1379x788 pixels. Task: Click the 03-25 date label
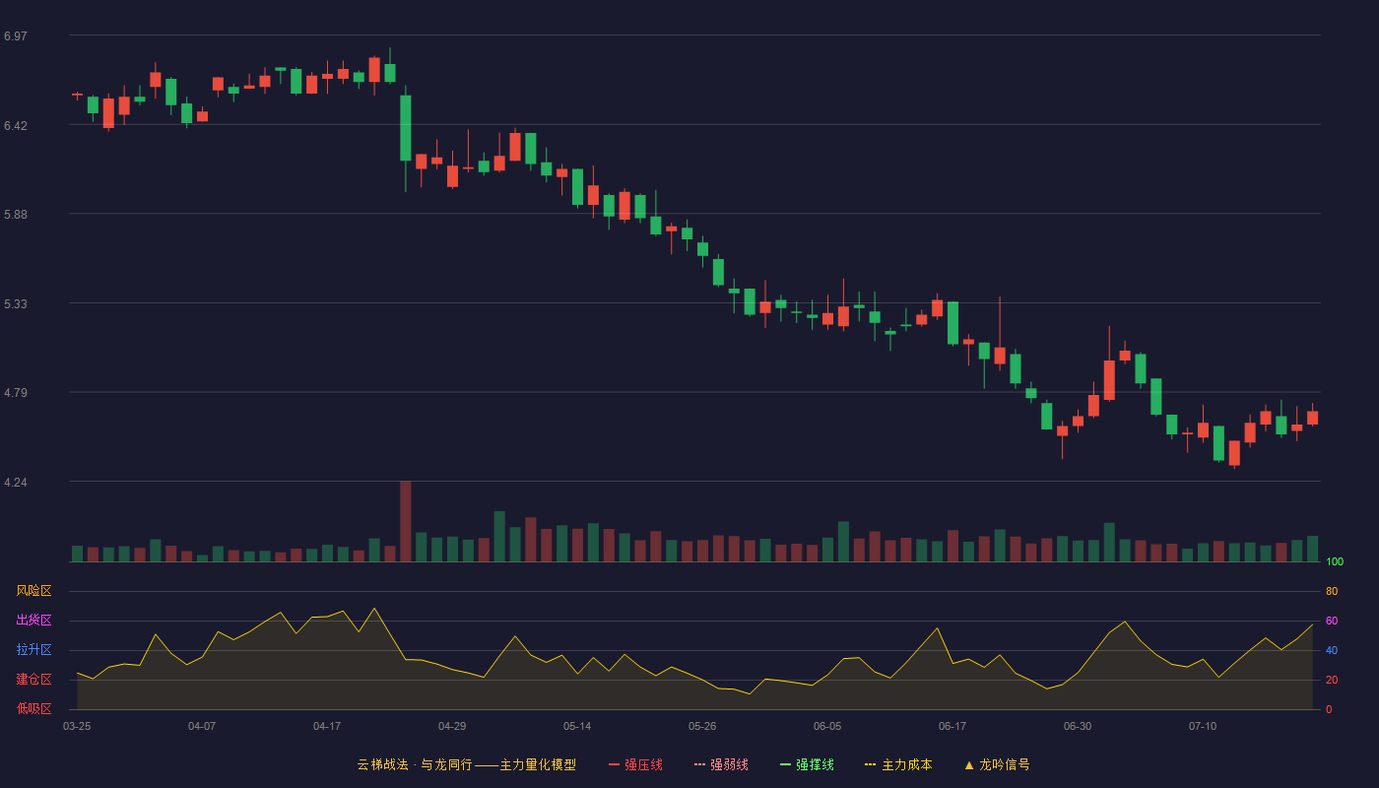(x=77, y=726)
